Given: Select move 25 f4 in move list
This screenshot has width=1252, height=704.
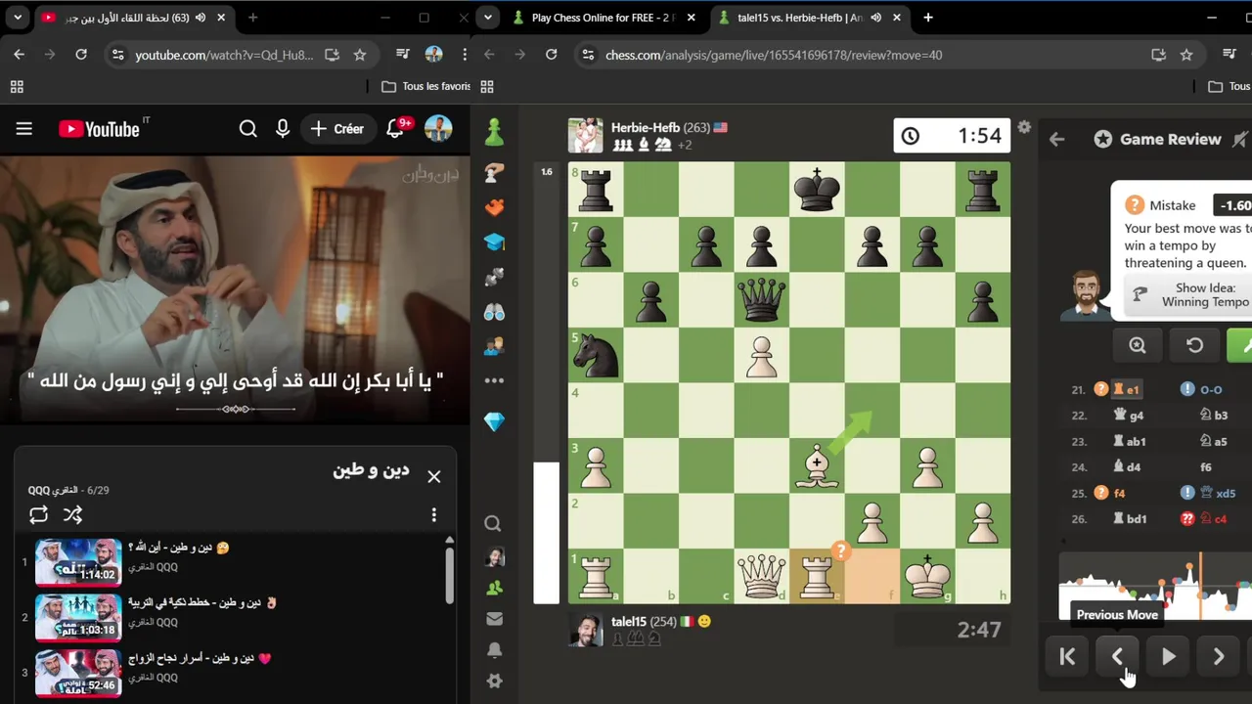Looking at the screenshot, I should [1119, 494].
